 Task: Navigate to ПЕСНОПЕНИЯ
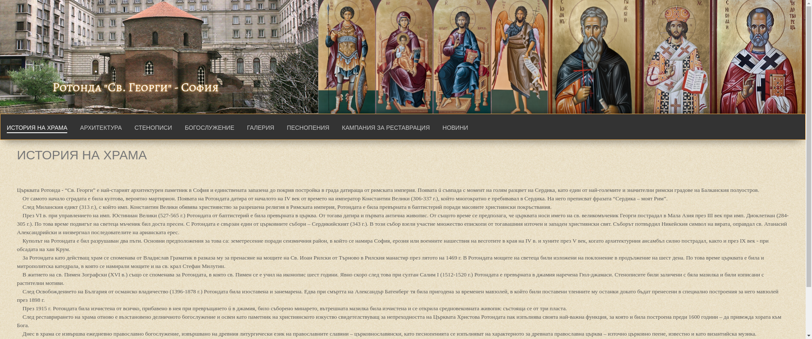308,128
